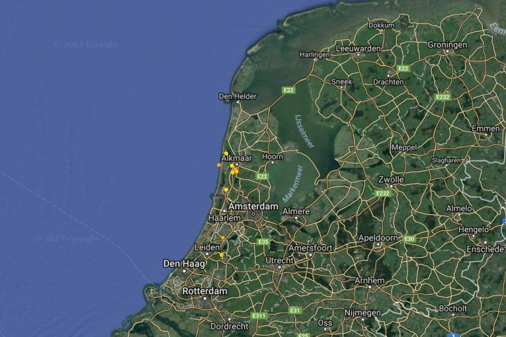Select the Groningen city label

coord(447,45)
